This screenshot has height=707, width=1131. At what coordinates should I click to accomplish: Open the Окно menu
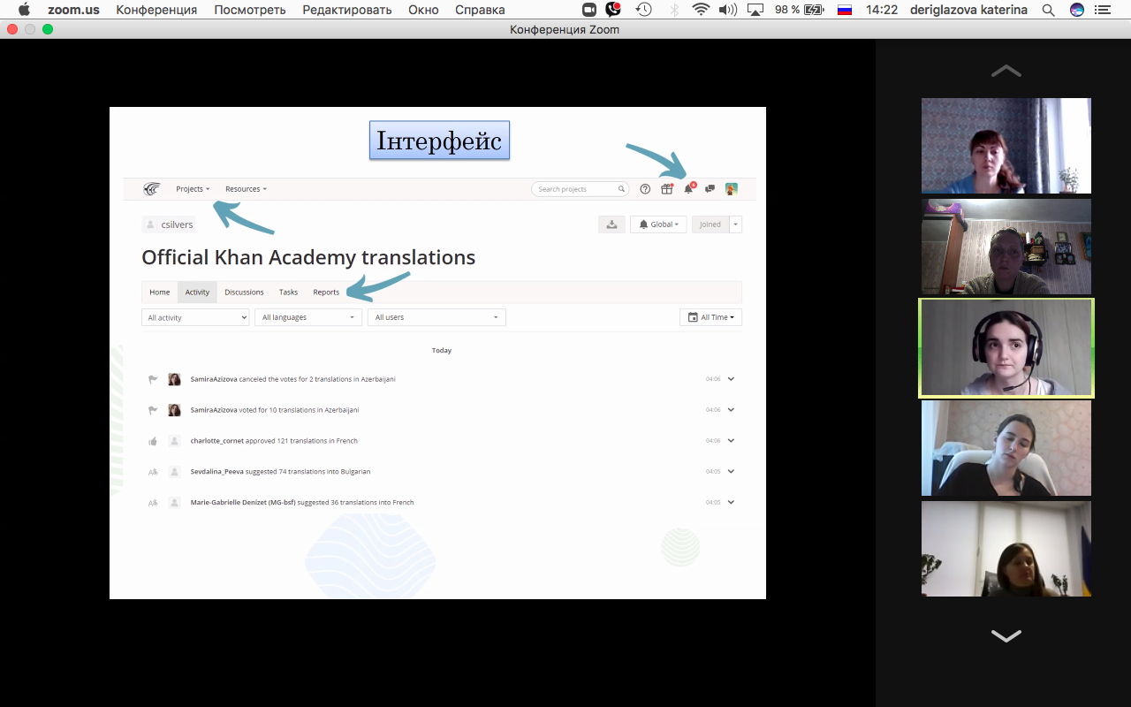click(x=423, y=10)
